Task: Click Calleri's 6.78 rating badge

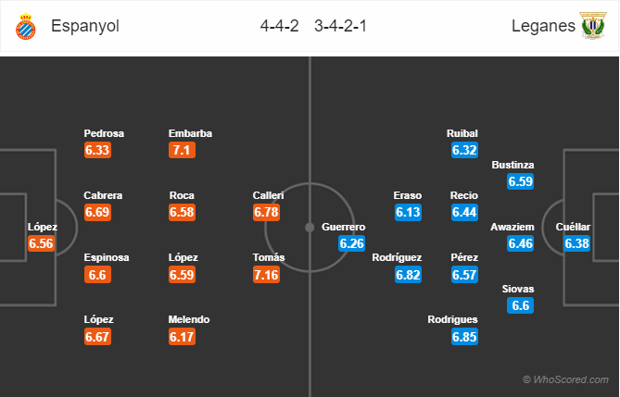Action: pyautogui.click(x=266, y=212)
